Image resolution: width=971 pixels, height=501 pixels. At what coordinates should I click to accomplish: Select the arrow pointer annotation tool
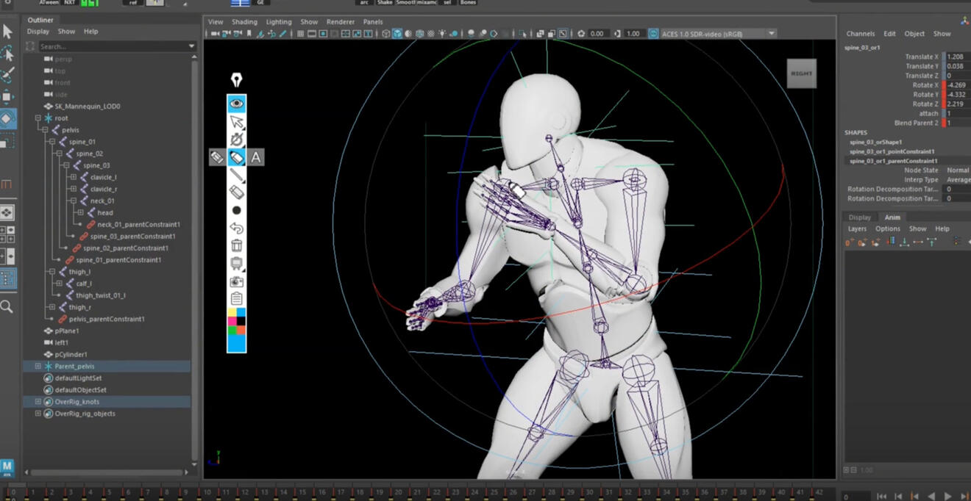(x=236, y=122)
